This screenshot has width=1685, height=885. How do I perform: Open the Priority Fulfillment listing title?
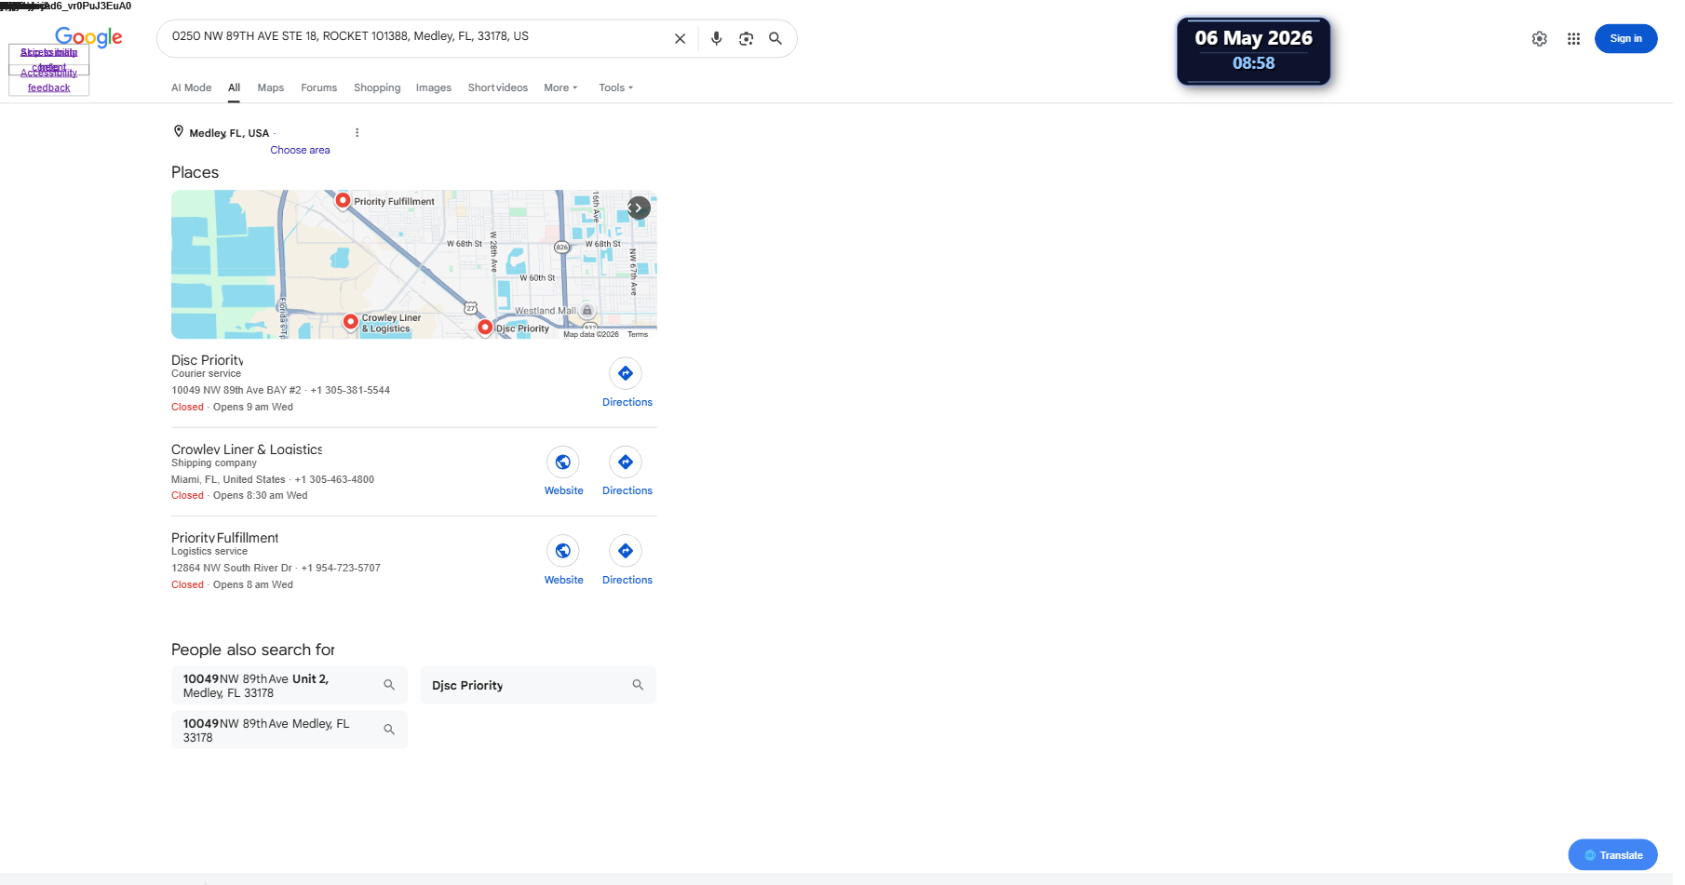(x=224, y=538)
